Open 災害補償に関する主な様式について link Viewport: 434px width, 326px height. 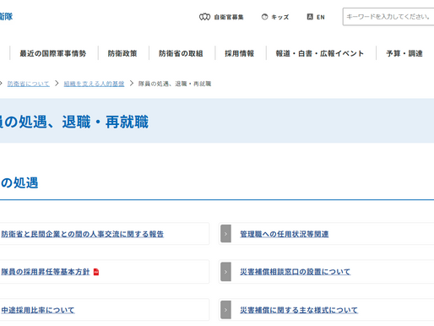299,310
